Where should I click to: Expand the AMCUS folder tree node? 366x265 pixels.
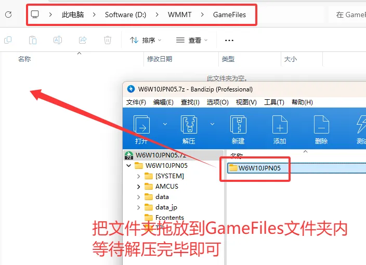click(x=139, y=187)
